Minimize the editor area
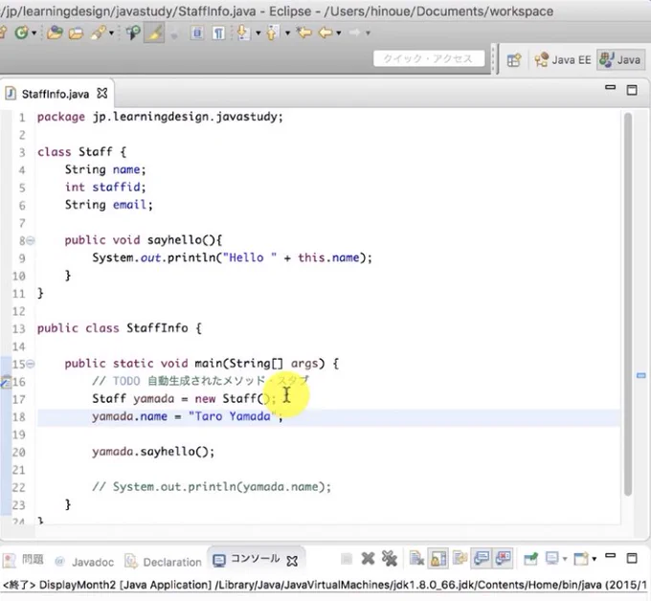 611,88
